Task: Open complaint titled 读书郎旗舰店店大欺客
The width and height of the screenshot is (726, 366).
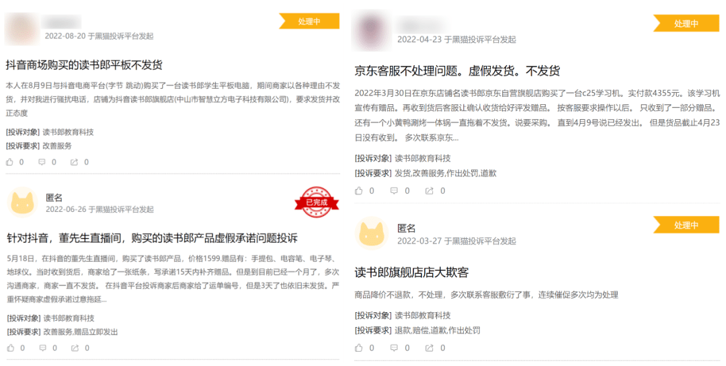Action: pos(411,272)
